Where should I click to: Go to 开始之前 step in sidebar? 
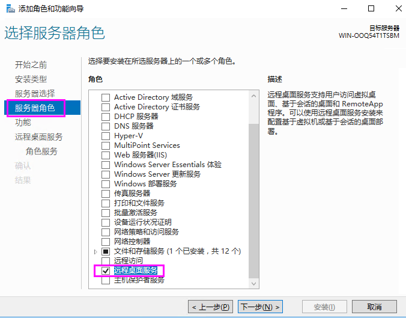coord(31,65)
